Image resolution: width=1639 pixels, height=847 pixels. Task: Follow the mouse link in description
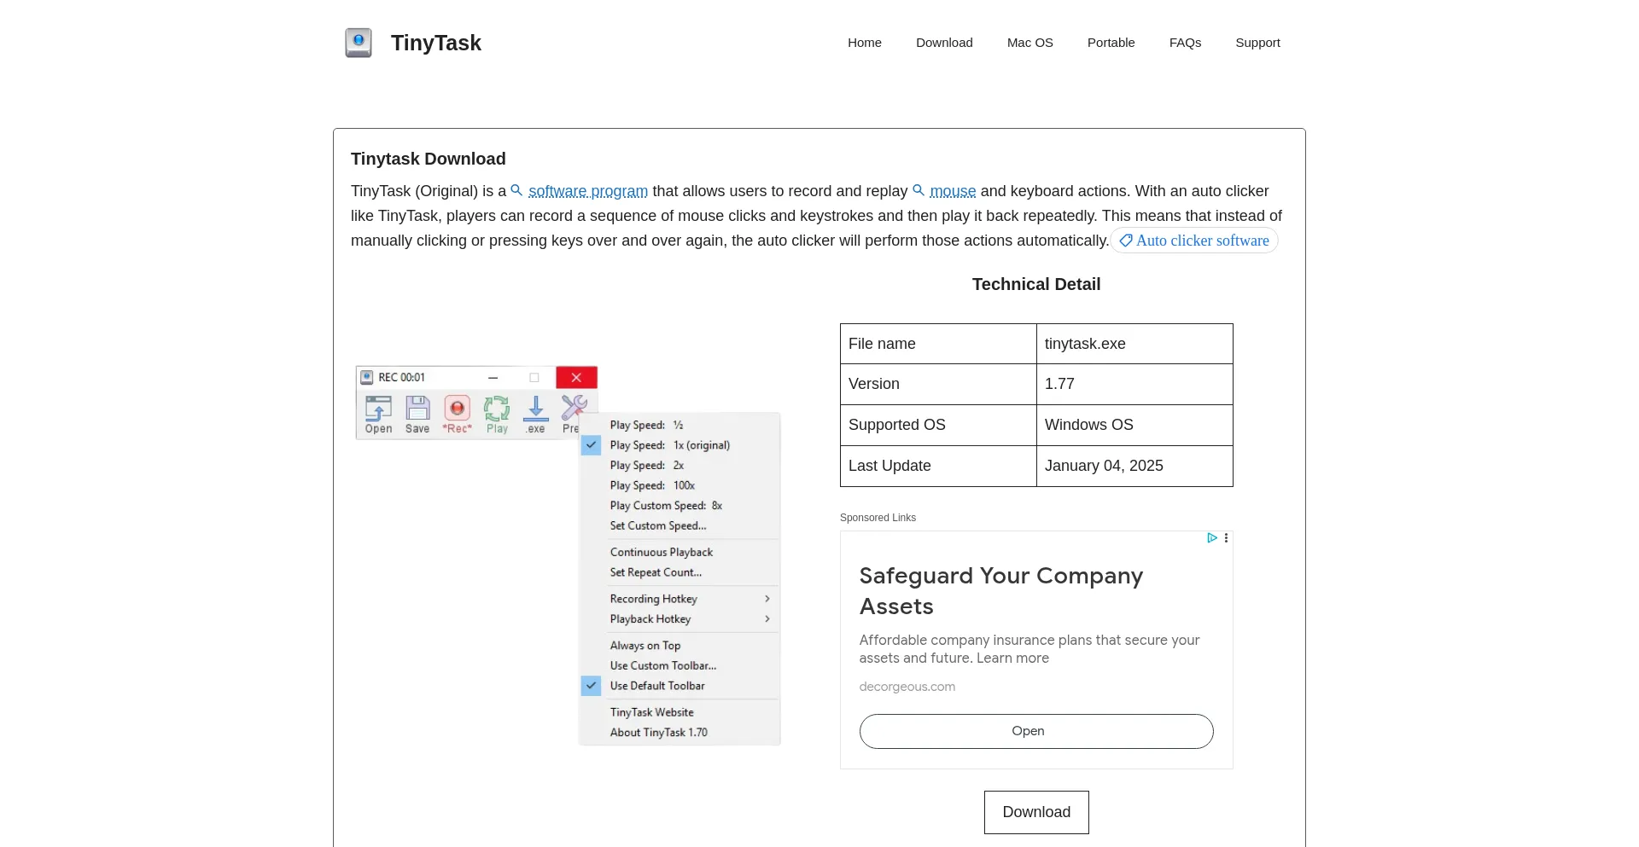tap(953, 191)
